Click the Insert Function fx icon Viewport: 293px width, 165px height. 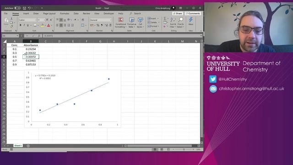39,36
